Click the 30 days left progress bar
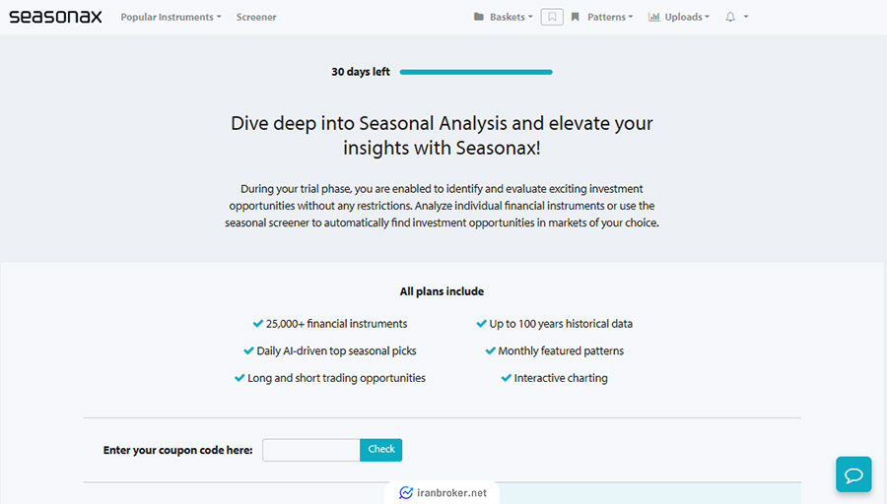Screen dimensions: 887x504 click(x=476, y=72)
